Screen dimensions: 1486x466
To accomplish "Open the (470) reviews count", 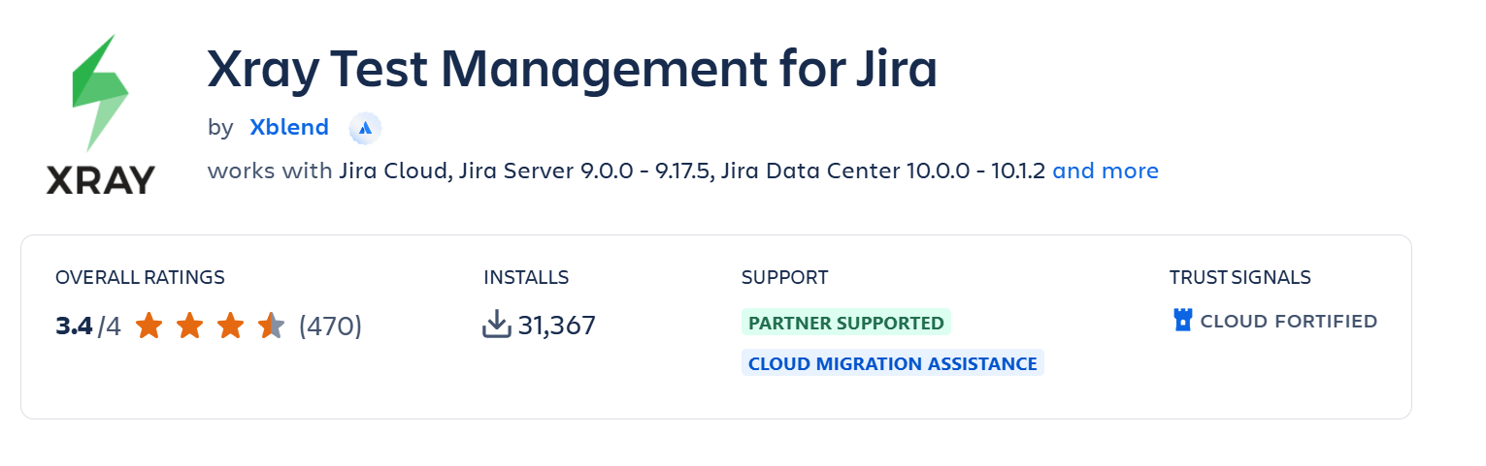I will tap(330, 326).
